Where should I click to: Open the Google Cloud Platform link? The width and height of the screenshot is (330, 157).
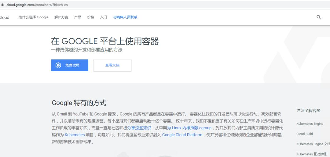click(182, 135)
